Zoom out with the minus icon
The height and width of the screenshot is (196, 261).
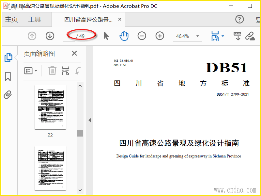(x=142, y=36)
